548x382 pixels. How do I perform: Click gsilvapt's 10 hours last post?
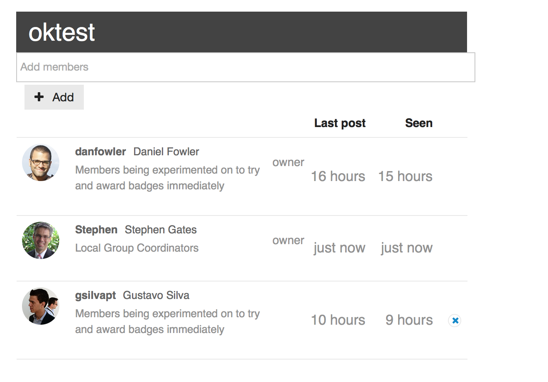[338, 320]
